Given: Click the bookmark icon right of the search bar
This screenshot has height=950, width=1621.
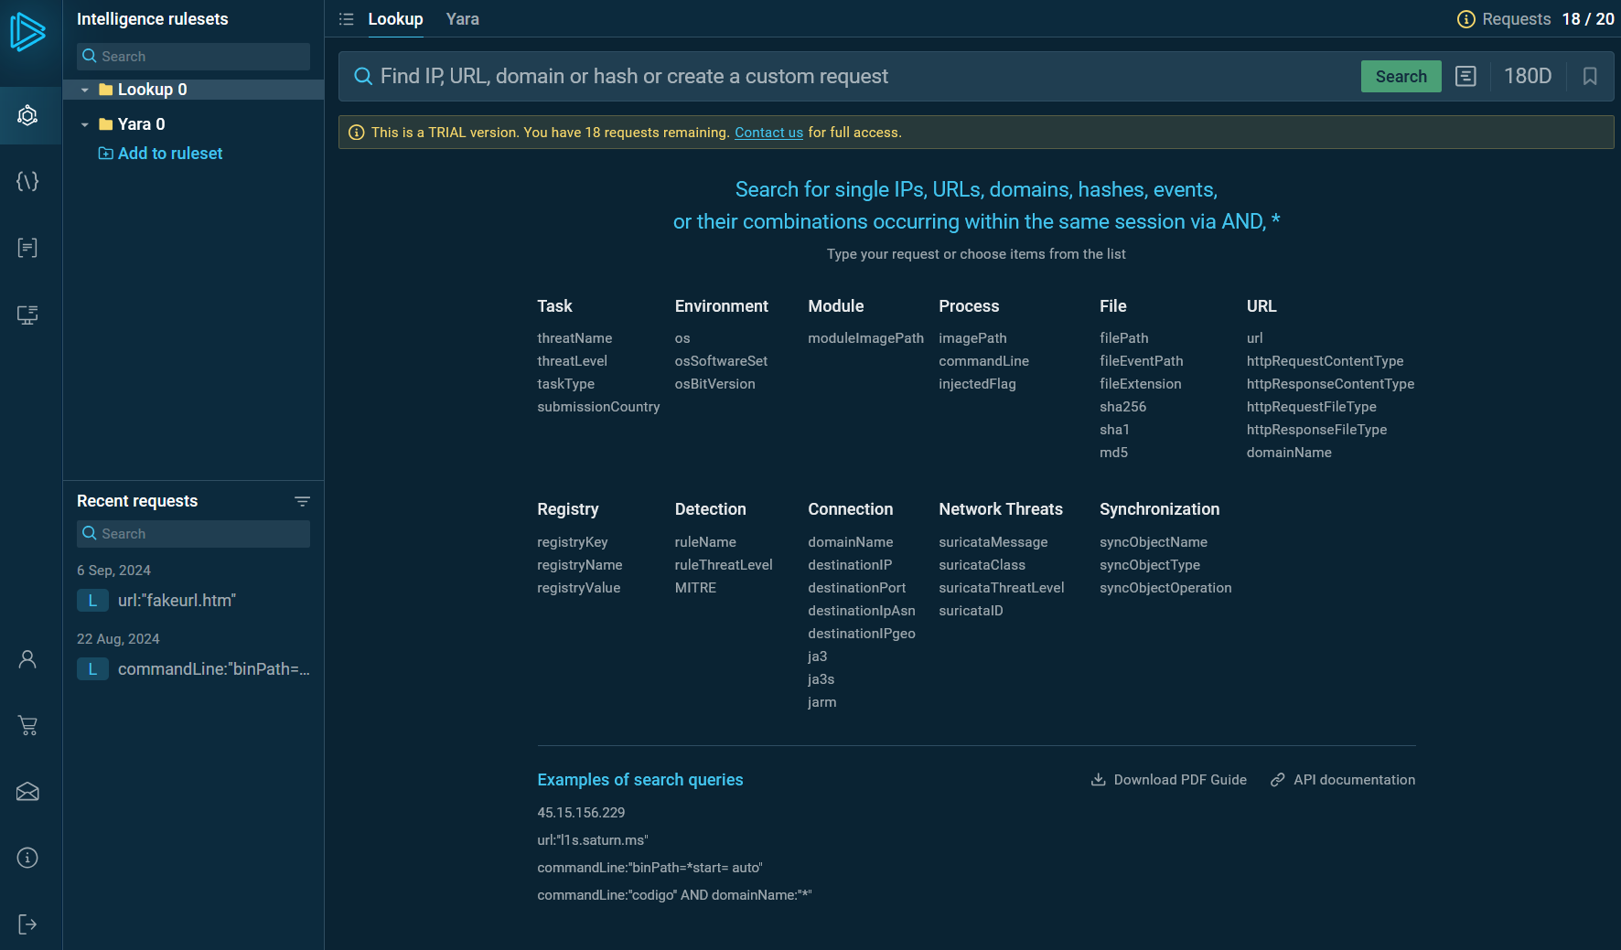Looking at the screenshot, I should point(1590,76).
